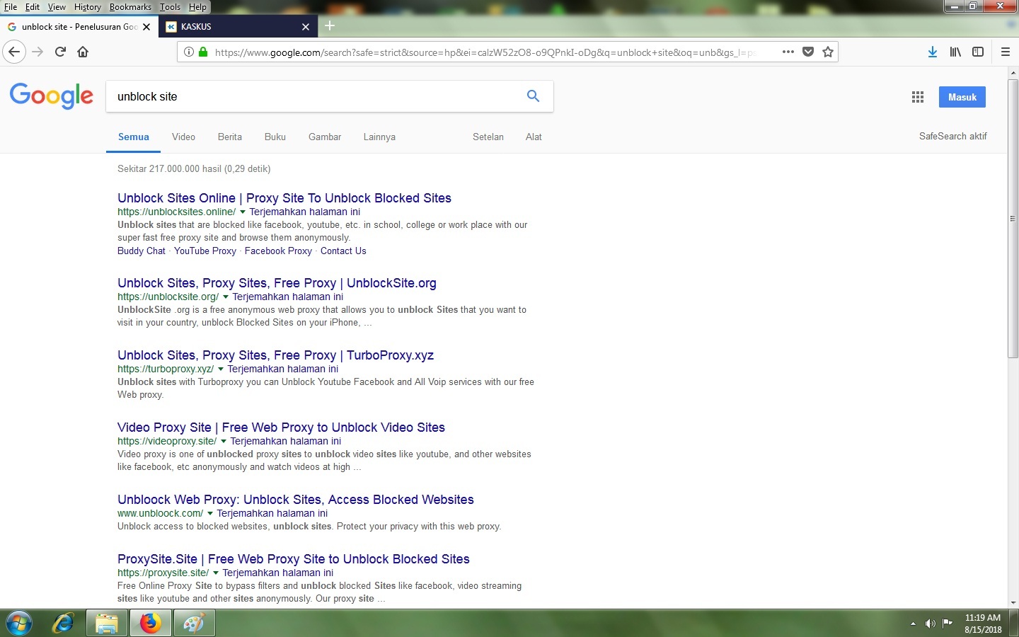Open the Setelan settings dropdown
Screen dimensions: 1019x637
tap(488, 137)
